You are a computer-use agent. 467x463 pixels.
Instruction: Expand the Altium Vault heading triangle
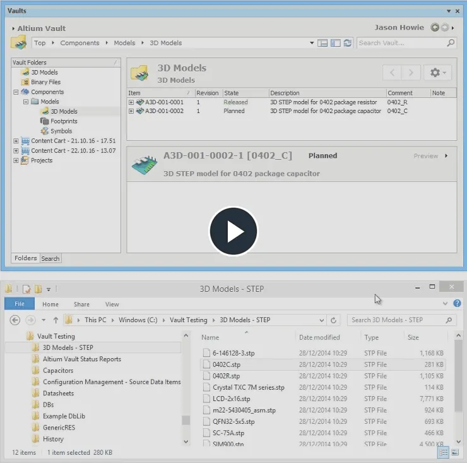pyautogui.click(x=13, y=28)
